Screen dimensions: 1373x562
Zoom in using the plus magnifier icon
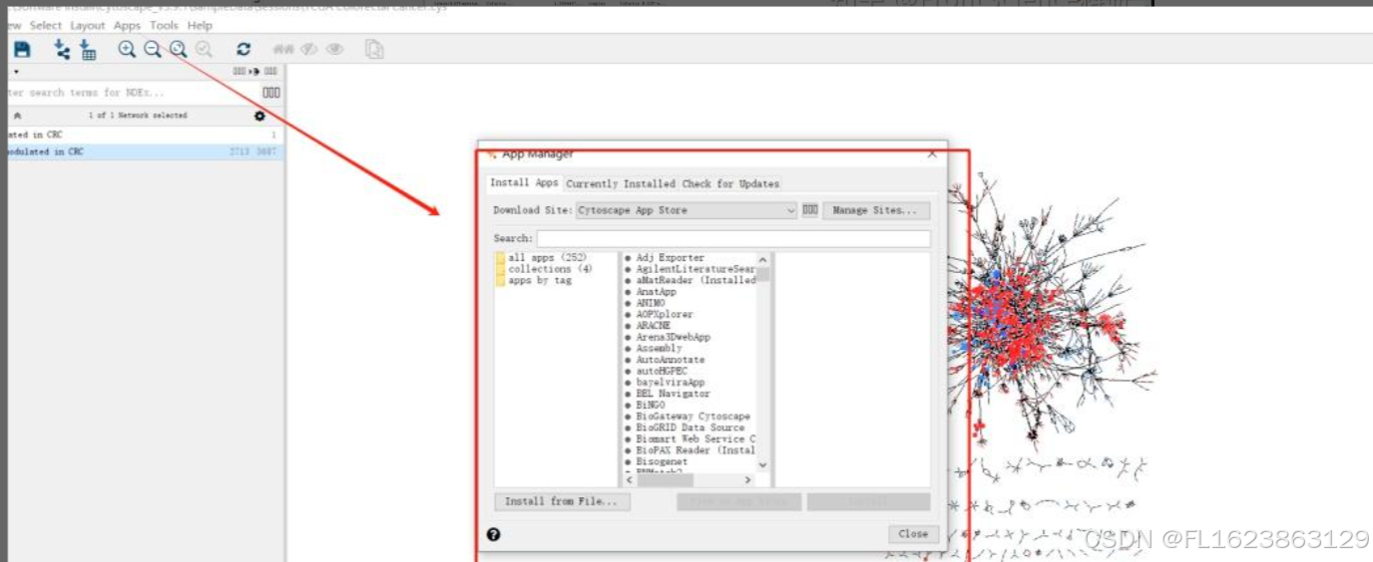click(127, 49)
